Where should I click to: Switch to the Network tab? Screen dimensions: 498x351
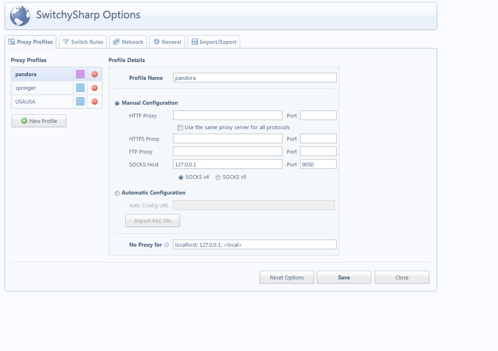(x=128, y=42)
